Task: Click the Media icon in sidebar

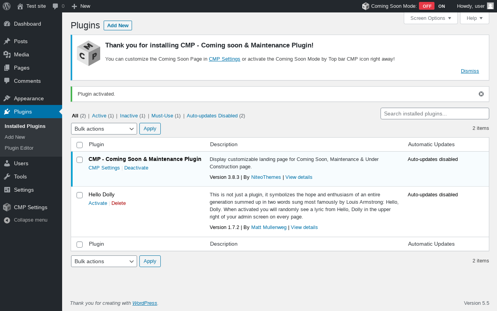Action: pos(7,54)
